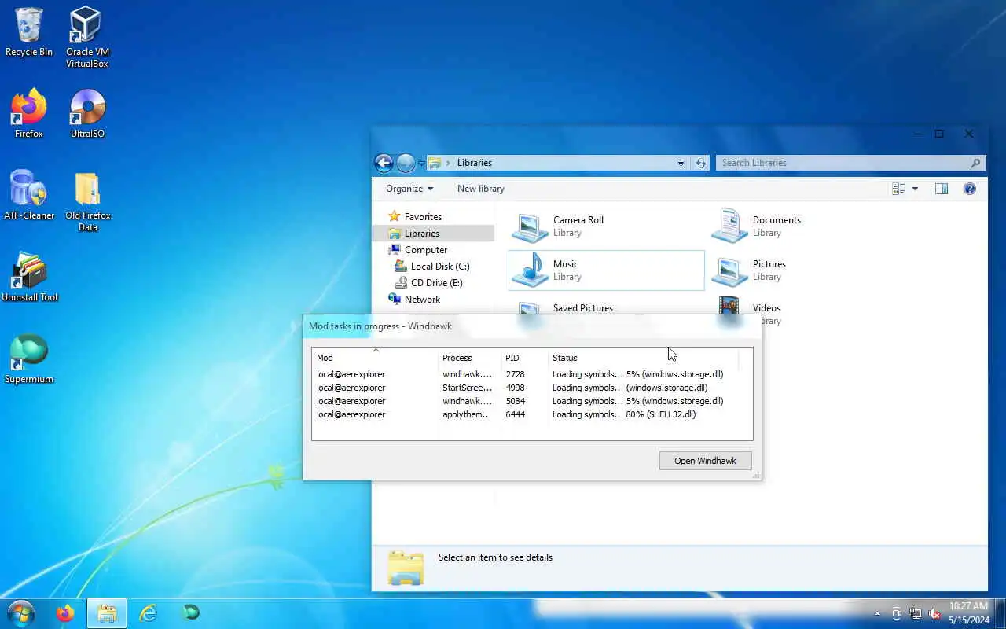Launch Internet Explorer from the taskbar
The image size is (1006, 629).
[x=148, y=612]
